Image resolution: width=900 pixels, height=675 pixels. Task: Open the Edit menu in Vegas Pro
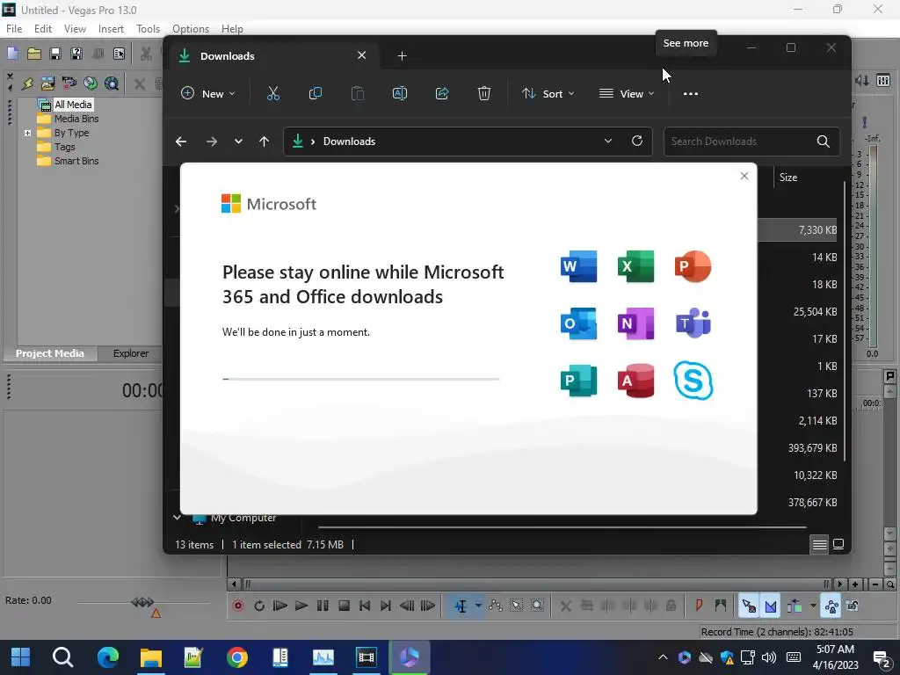(x=43, y=29)
